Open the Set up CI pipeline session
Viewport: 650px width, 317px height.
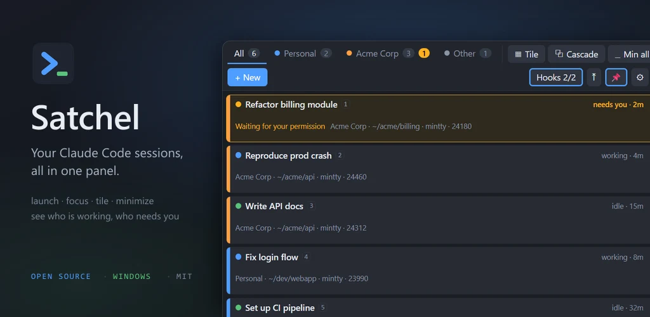(x=438, y=307)
